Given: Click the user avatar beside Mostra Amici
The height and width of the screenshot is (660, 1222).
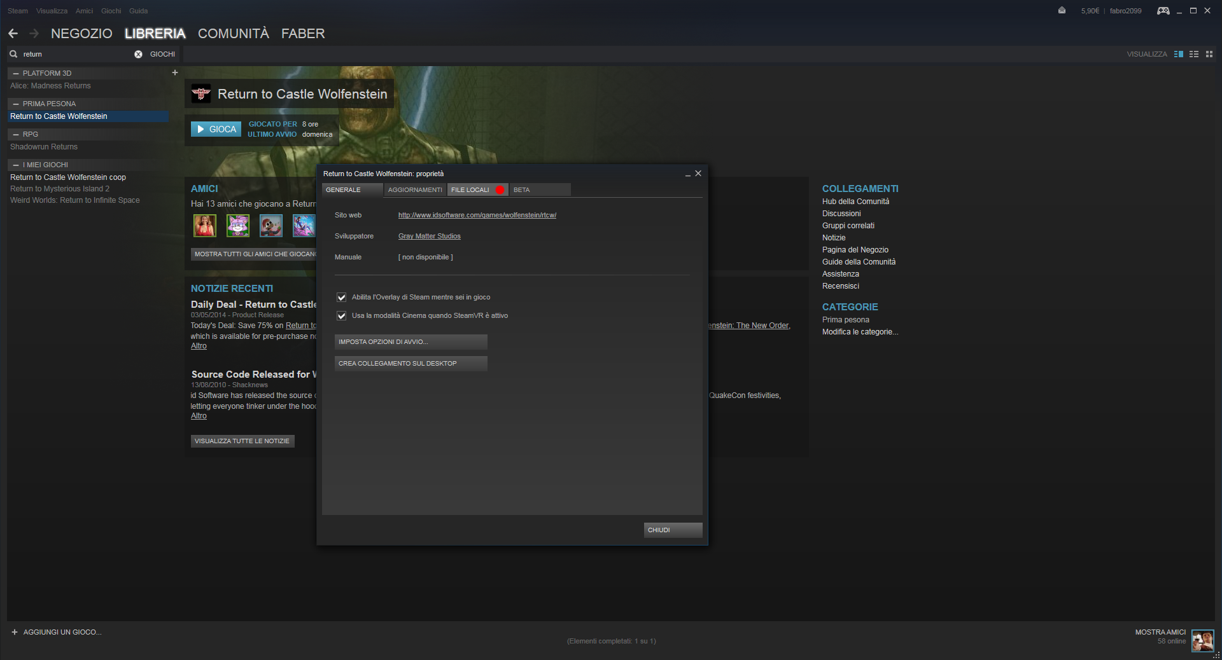Looking at the screenshot, I should (x=1203, y=640).
